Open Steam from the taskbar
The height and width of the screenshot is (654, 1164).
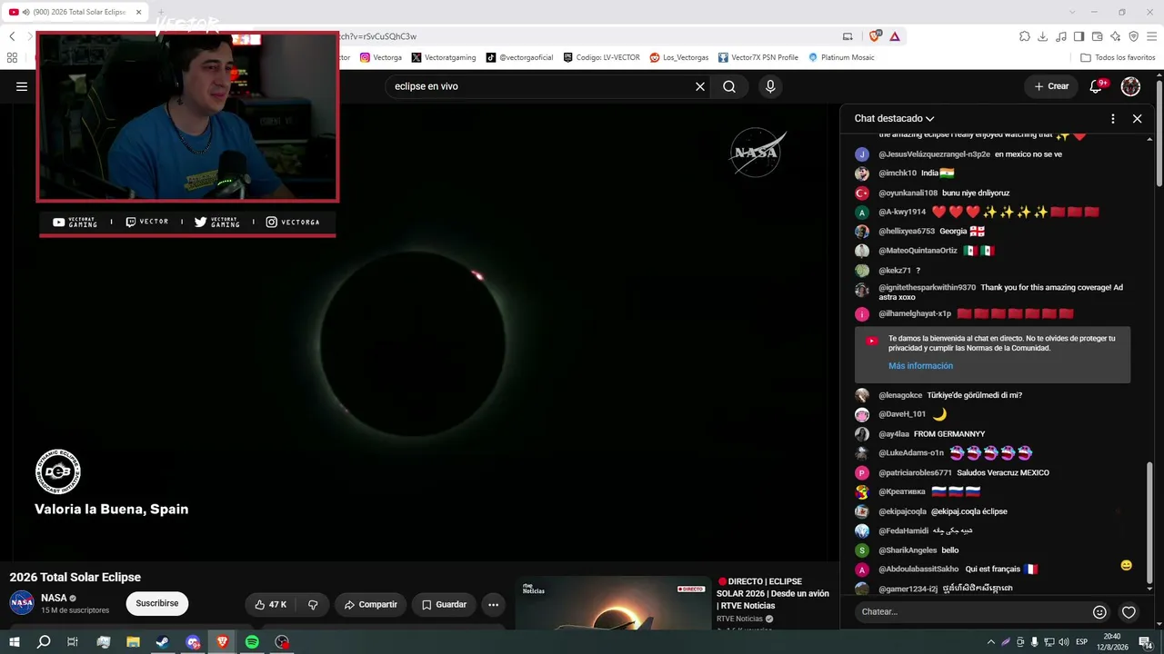163,642
